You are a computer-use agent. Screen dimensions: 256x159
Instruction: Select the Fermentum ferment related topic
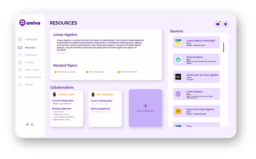pos(129,72)
